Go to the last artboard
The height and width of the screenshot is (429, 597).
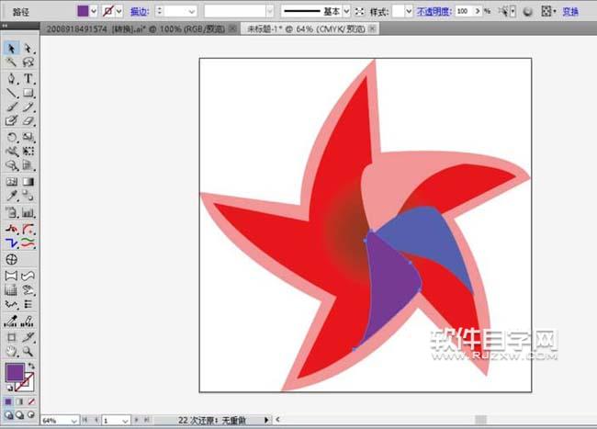147,420
